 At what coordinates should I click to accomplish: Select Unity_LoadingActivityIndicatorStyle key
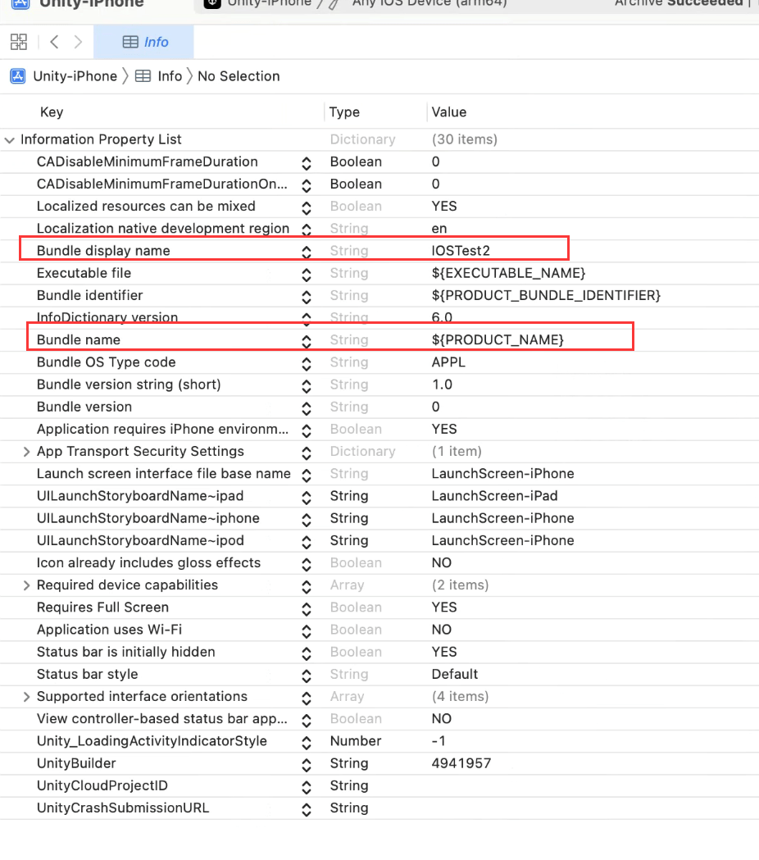pos(152,741)
